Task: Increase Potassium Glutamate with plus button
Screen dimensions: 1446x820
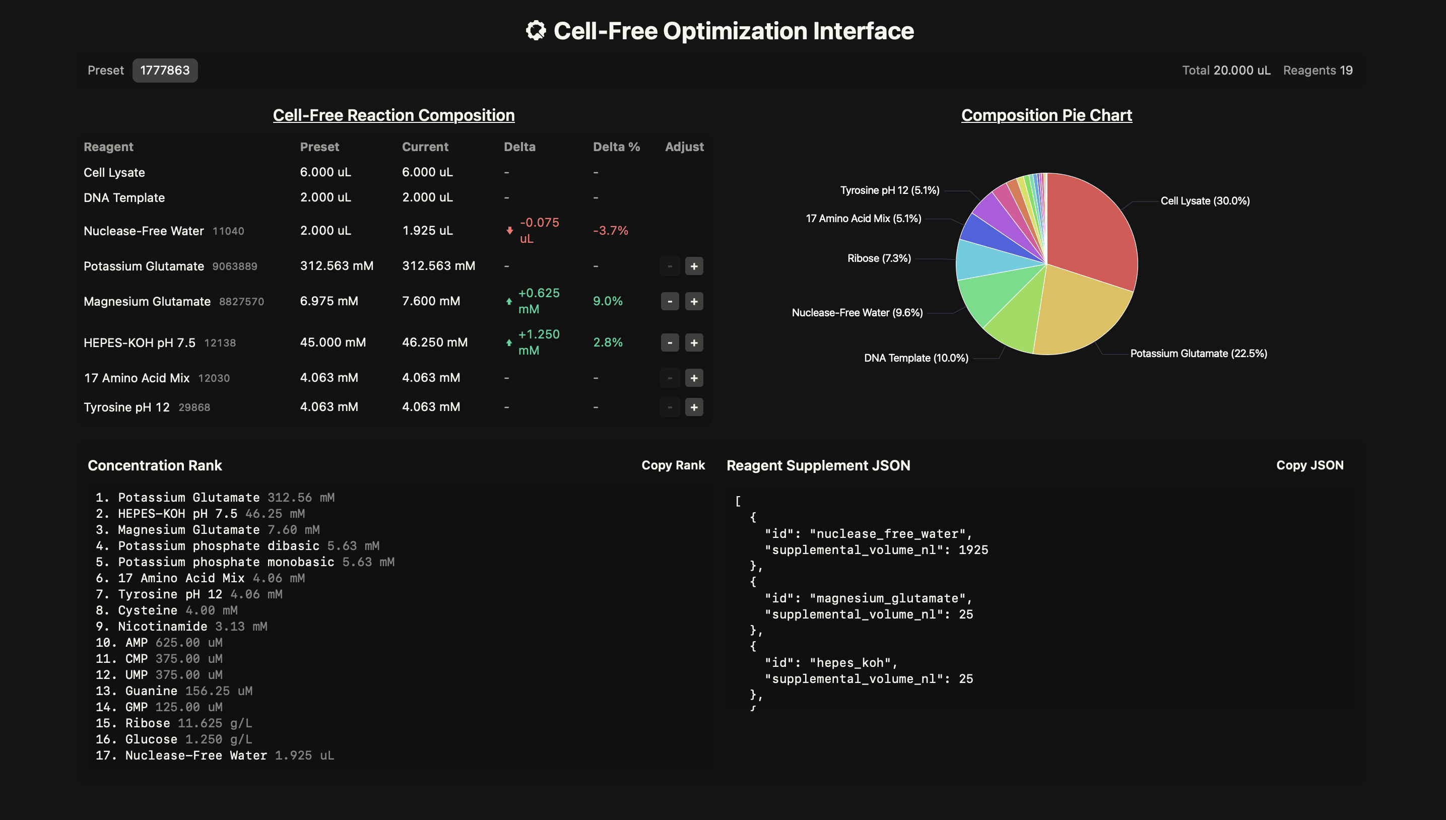Action: pyautogui.click(x=694, y=266)
